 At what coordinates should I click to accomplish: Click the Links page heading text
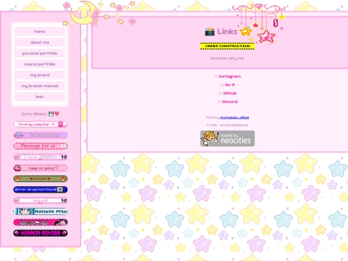227,32
